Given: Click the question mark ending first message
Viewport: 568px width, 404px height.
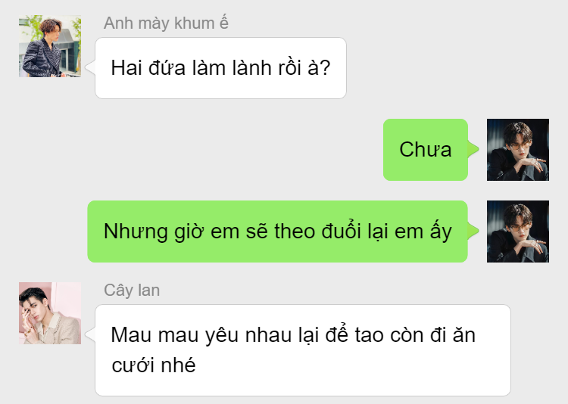Looking at the screenshot, I should (x=326, y=67).
